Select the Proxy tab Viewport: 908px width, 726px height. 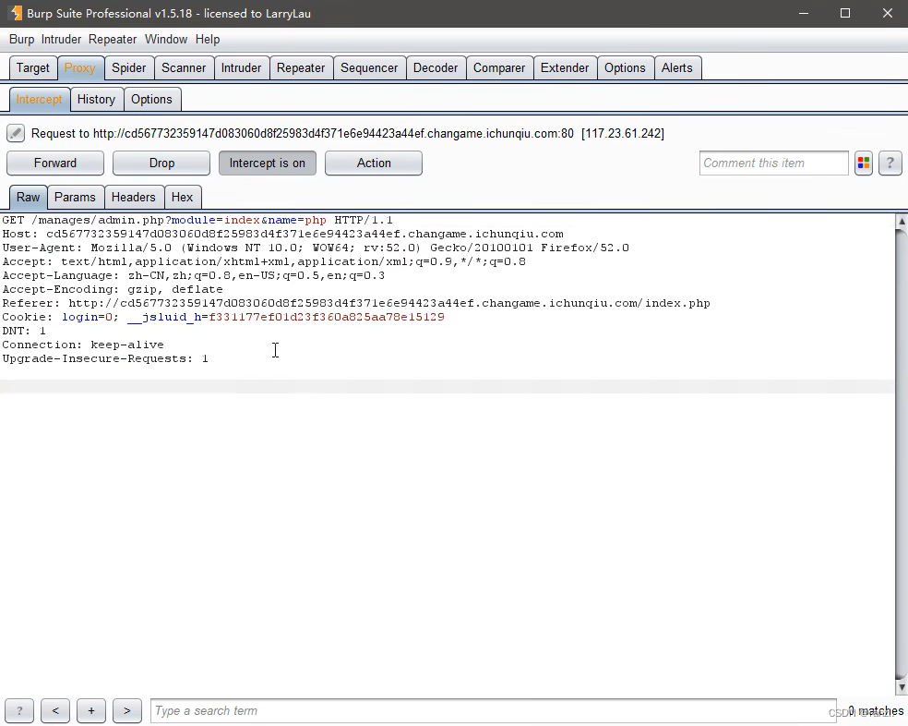coord(80,67)
